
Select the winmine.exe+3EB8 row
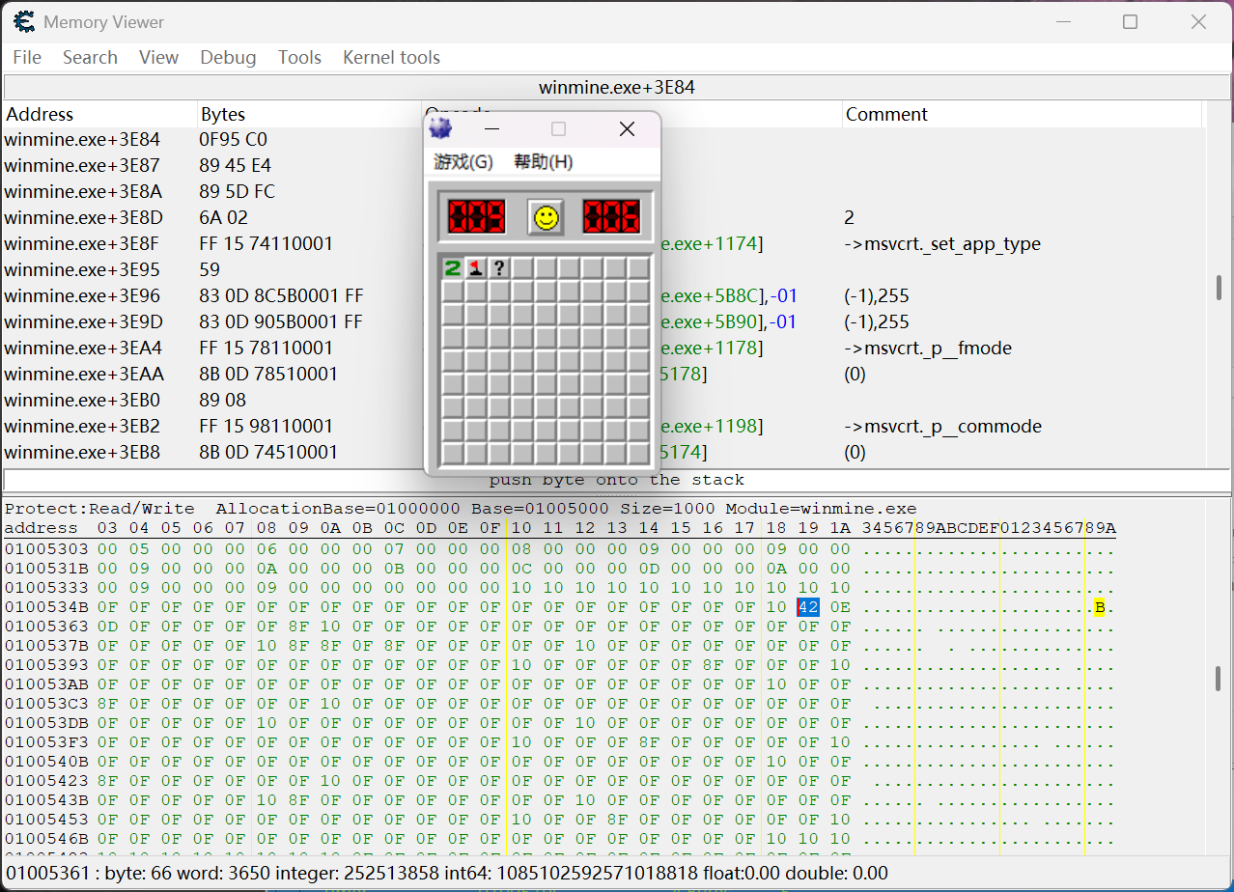point(603,452)
